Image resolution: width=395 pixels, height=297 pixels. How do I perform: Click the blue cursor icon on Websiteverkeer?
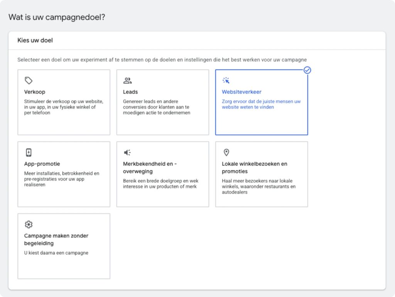[226, 80]
